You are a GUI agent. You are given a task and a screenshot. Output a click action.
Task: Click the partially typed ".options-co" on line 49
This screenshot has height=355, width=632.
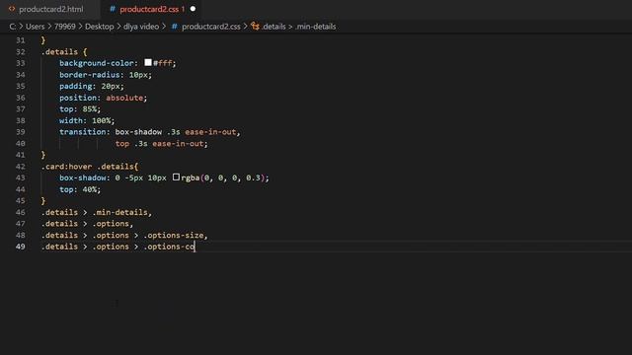pos(169,247)
